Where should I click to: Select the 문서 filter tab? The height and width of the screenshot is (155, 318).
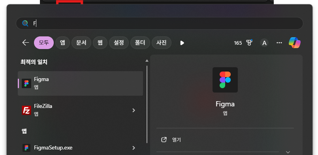point(81,43)
